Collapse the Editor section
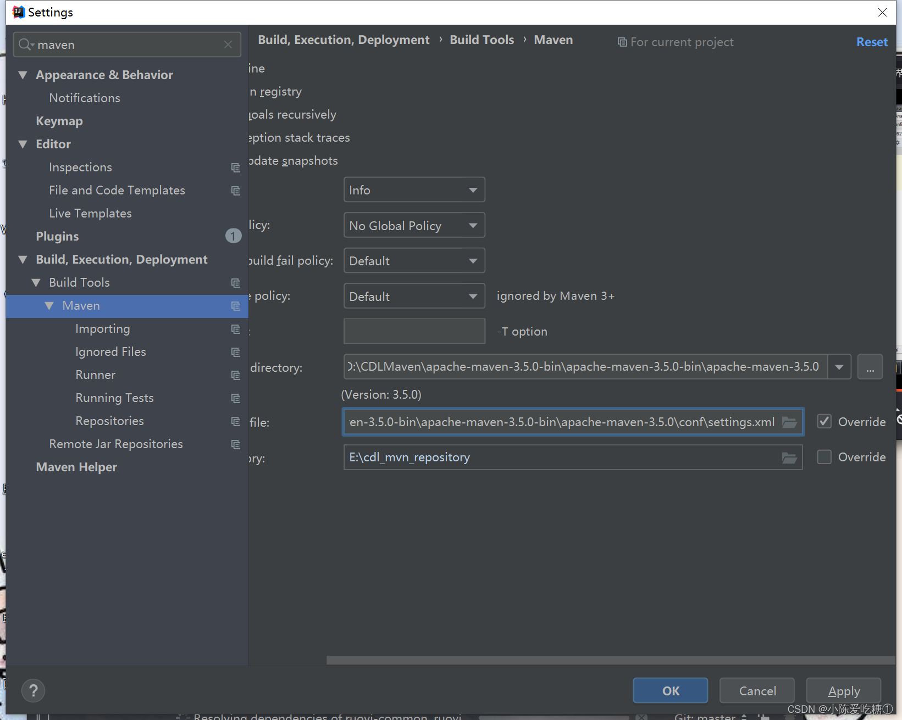Screen dimensions: 902x720 pos(23,144)
